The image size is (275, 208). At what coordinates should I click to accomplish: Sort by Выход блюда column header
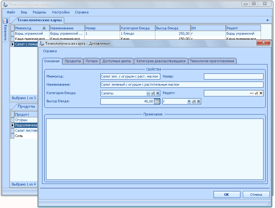(173, 28)
